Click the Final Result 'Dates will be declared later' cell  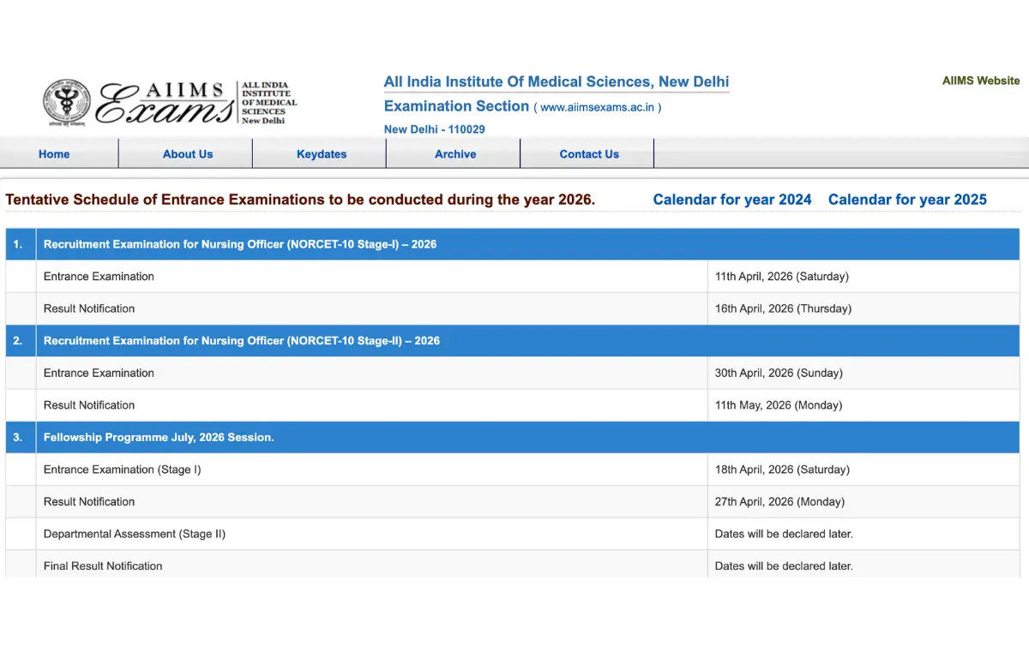click(x=864, y=564)
